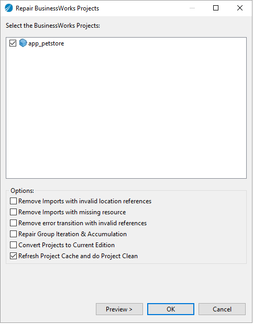
Task: Enable Remove Imports with invalid location references
Action: [13, 201]
